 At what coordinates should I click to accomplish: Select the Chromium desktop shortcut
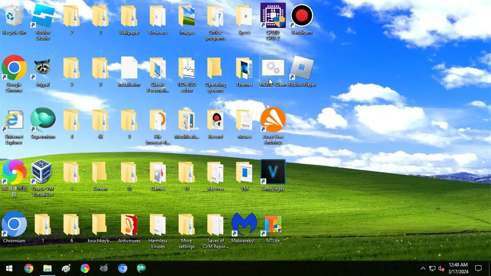coord(14,228)
